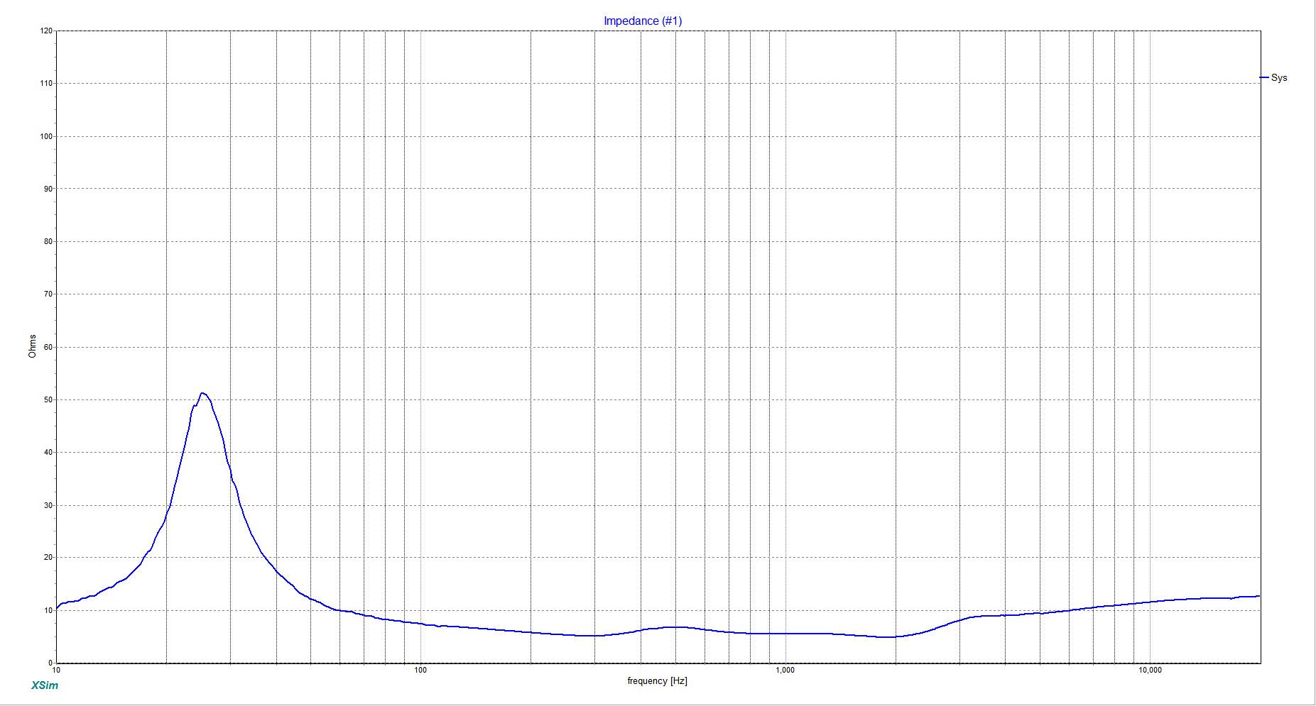Viewport: 1316px width, 706px height.
Task: Click the '100' value on the Ohms axis
Action: pyautogui.click(x=46, y=136)
